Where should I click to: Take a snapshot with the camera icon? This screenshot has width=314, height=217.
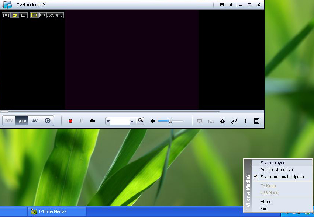coord(93,121)
